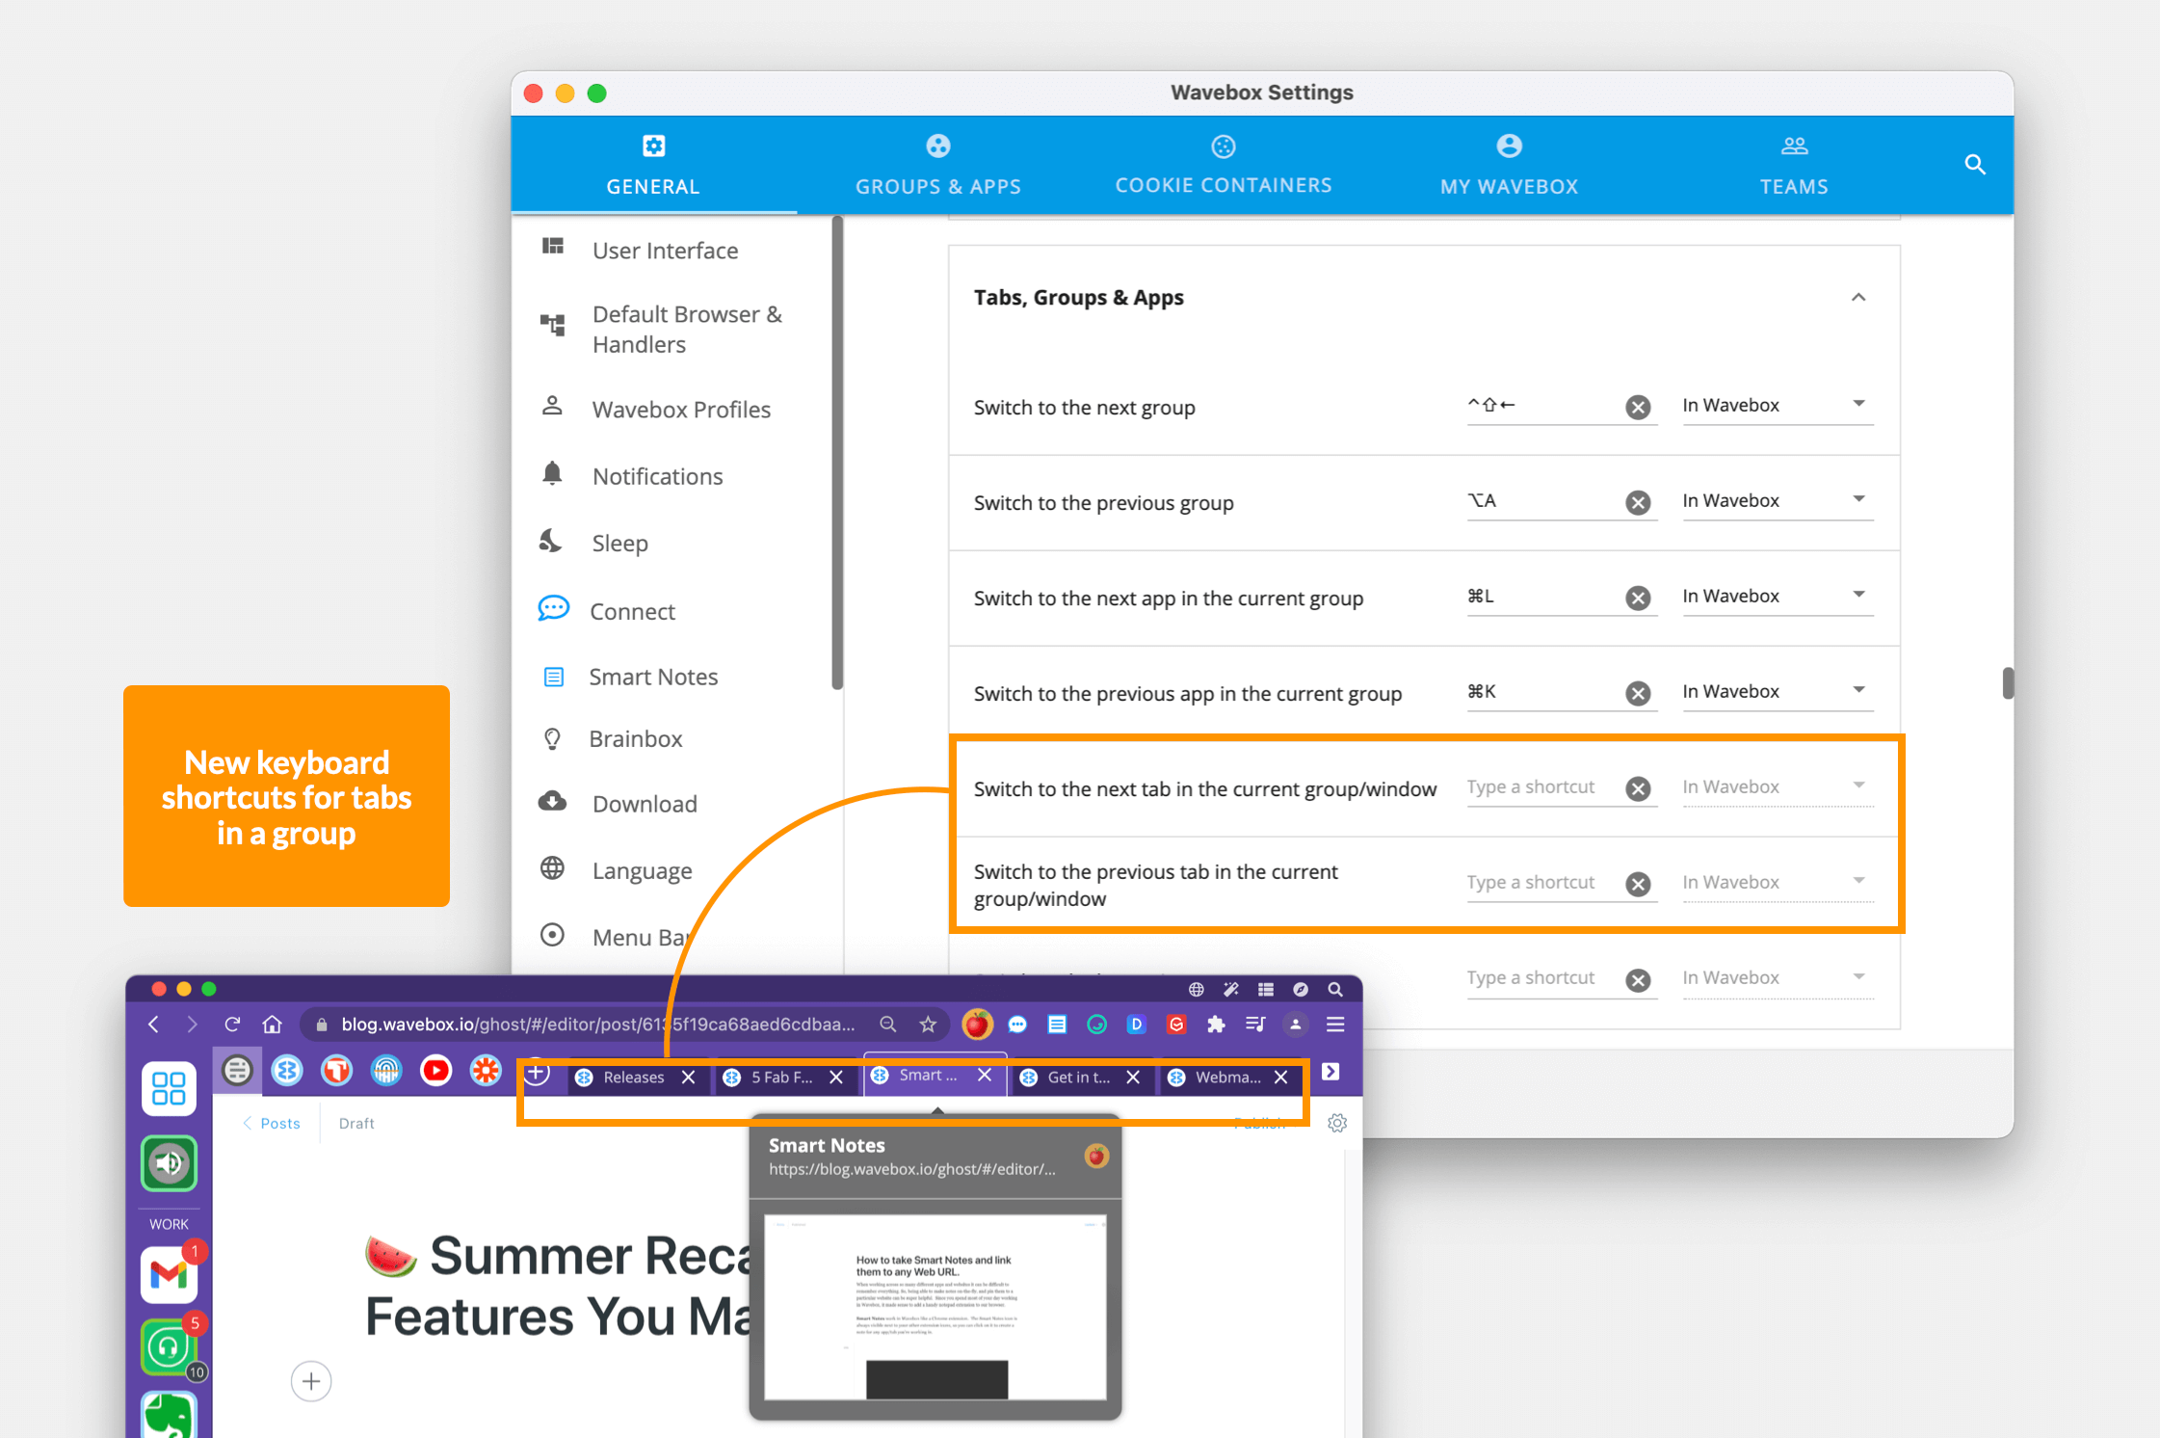Reload the page in Wavebox browser

232,1025
